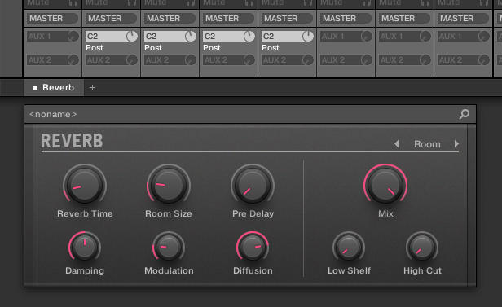
Task: Add a plug-in with the plus button
Action: [92, 87]
